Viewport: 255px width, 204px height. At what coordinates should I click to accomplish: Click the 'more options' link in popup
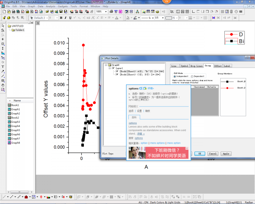pyautogui.click(x=157, y=143)
